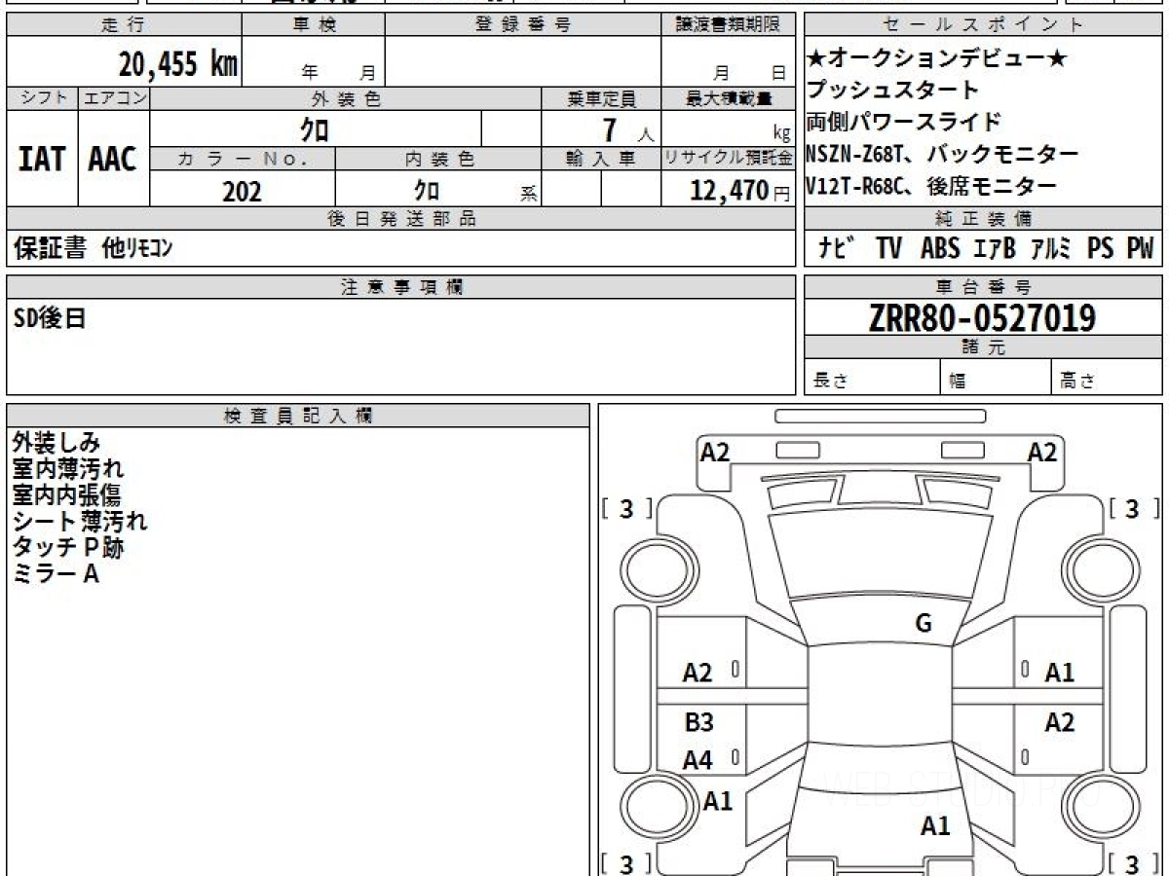Click the G mark on the windshield
The height and width of the screenshot is (876, 1169).
(x=924, y=624)
